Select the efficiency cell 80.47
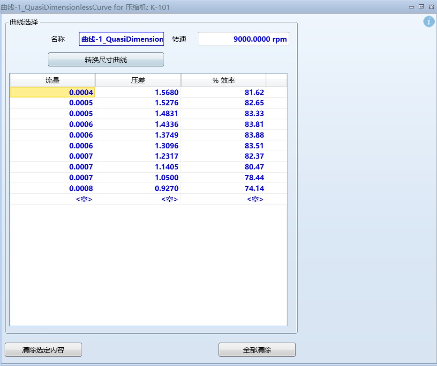Screen dimensions: 437x366 point(224,167)
